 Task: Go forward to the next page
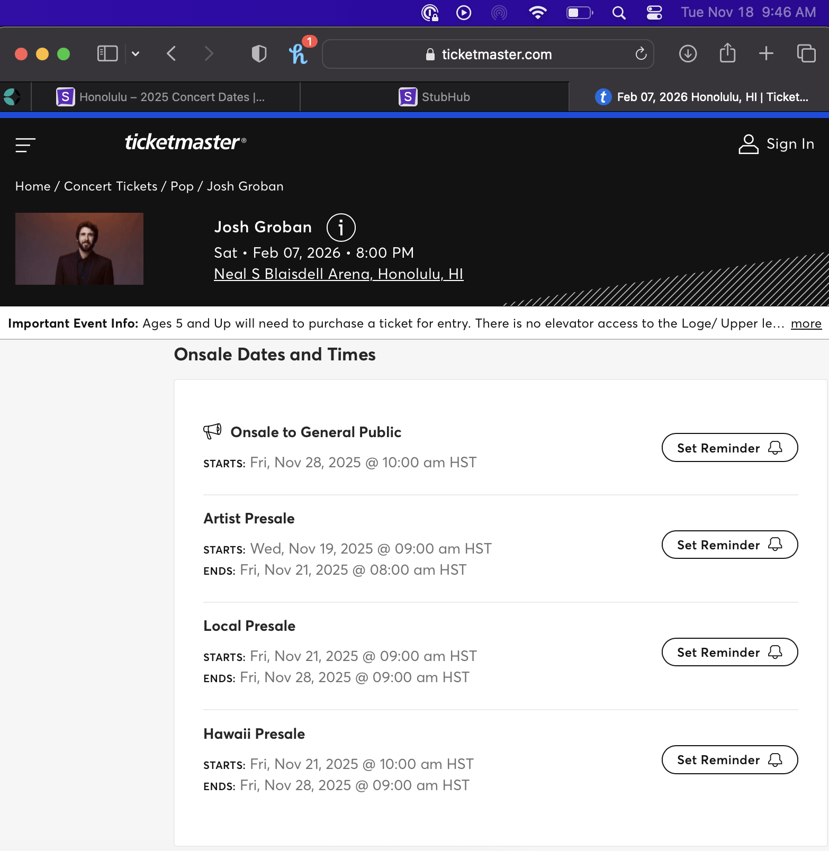tap(209, 53)
